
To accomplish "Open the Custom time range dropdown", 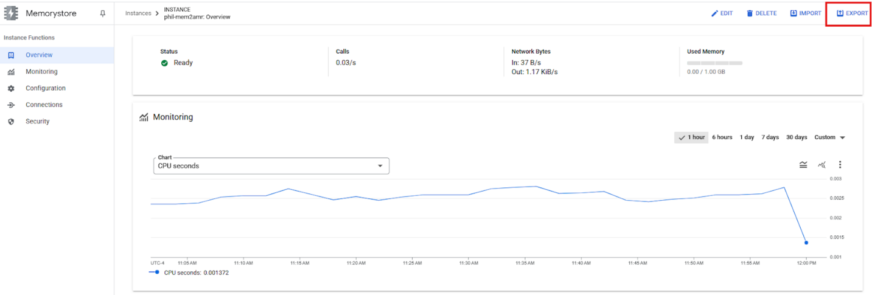I will point(830,137).
